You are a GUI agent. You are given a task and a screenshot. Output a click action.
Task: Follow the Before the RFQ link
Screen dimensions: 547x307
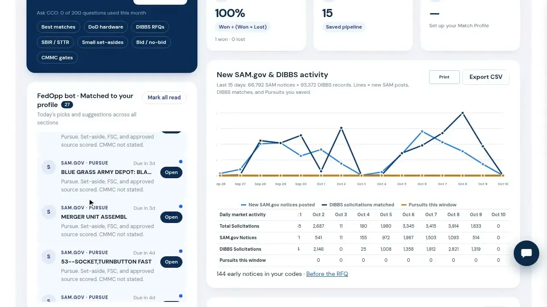[327, 274]
